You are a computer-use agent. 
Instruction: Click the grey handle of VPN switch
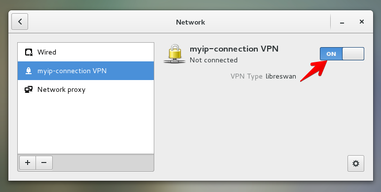(353, 54)
